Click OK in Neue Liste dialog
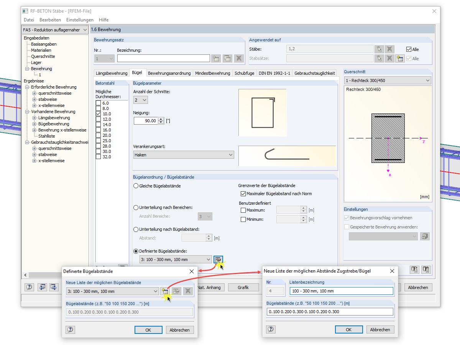Viewport: 460px width, 345px height. (x=349, y=329)
